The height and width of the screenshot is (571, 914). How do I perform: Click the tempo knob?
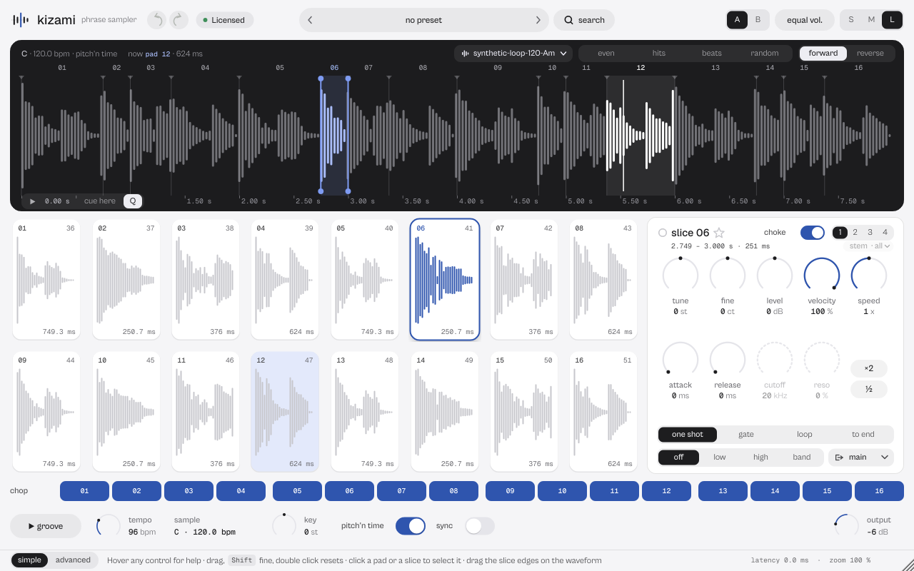tap(109, 526)
